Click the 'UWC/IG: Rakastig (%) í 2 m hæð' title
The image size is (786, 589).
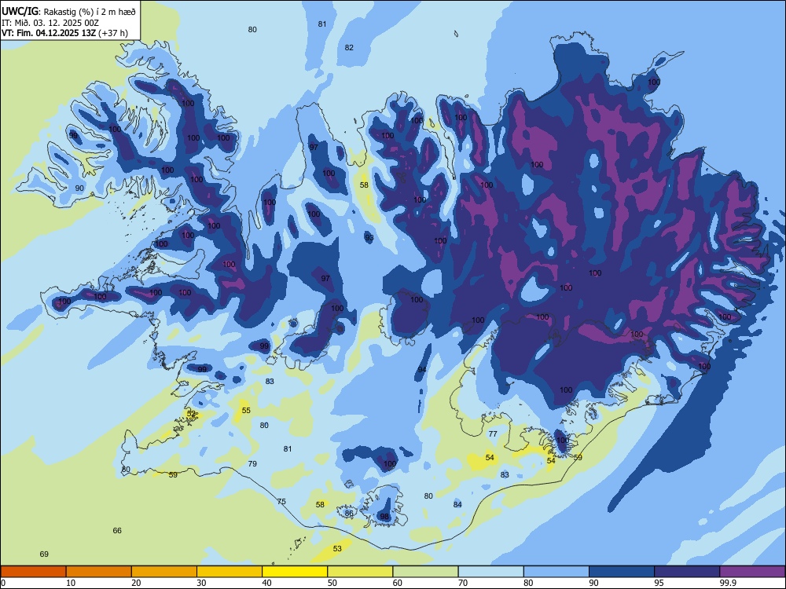click(x=68, y=12)
